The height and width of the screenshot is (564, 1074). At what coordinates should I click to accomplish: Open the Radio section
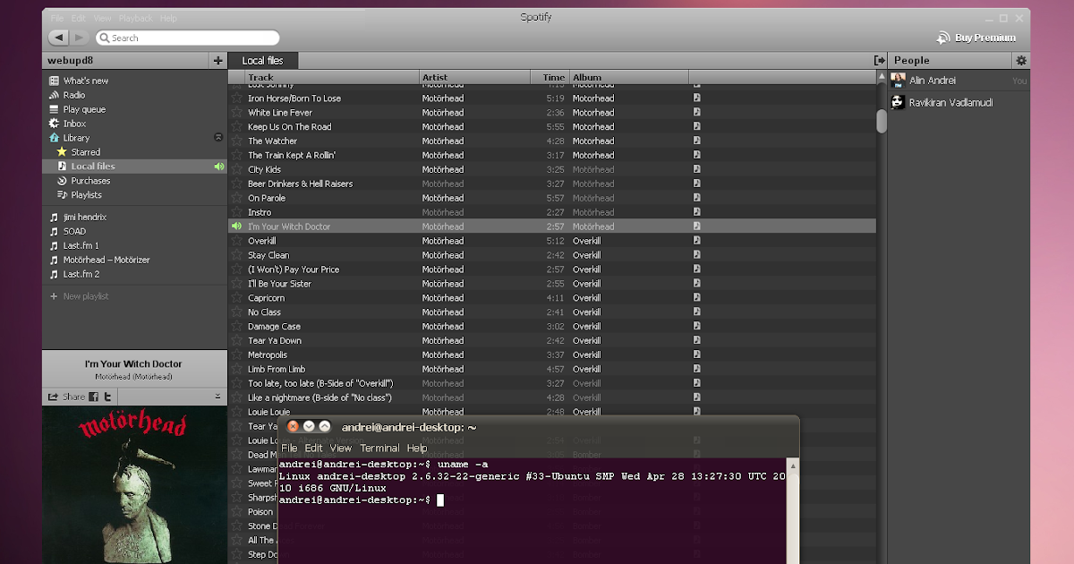point(74,95)
